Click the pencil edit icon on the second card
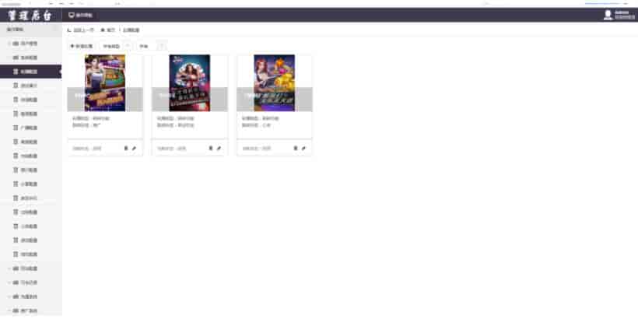638x319 pixels. [x=219, y=148]
